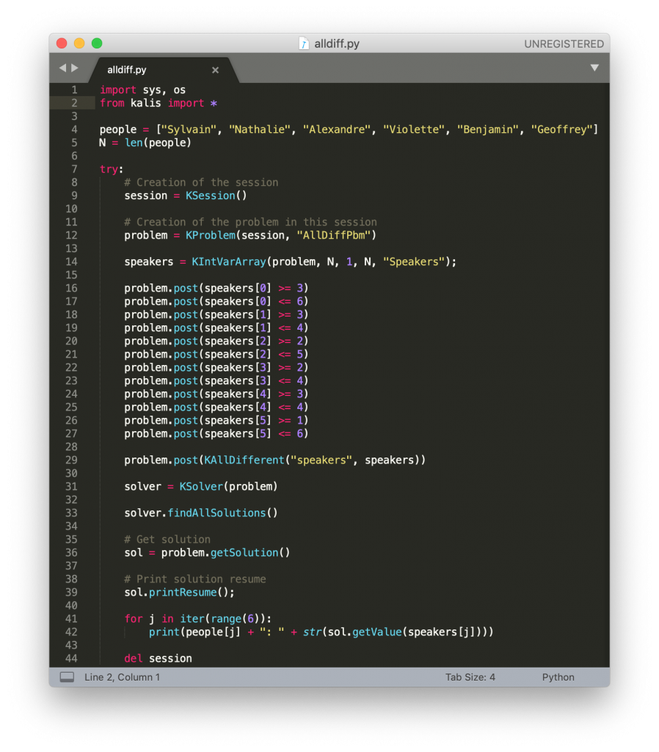Click the back arrow in tab bar
This screenshot has width=659, height=752.
tap(62, 68)
